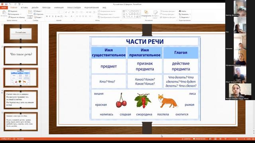Open Заменить replace dropdown
The height and width of the screenshot is (143, 255).
click(x=184, y=14)
